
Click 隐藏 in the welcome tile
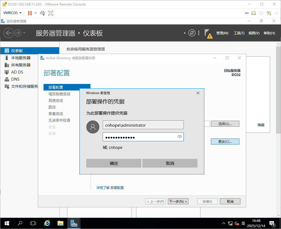(261, 125)
